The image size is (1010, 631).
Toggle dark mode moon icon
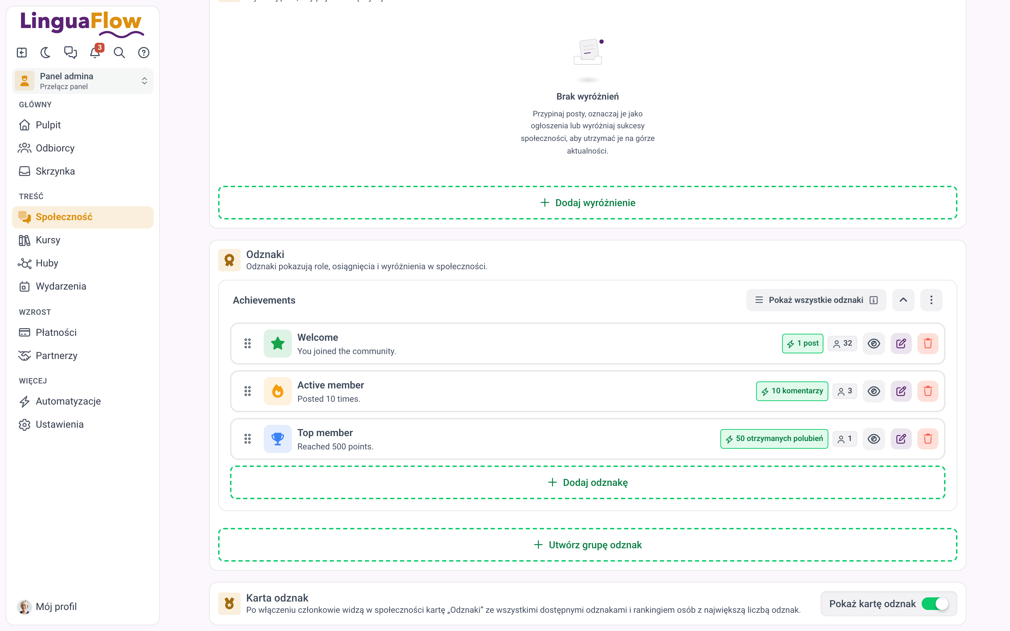46,53
